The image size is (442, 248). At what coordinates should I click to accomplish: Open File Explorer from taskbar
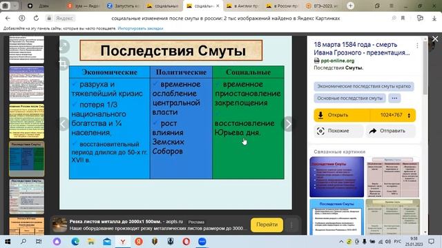point(91,242)
